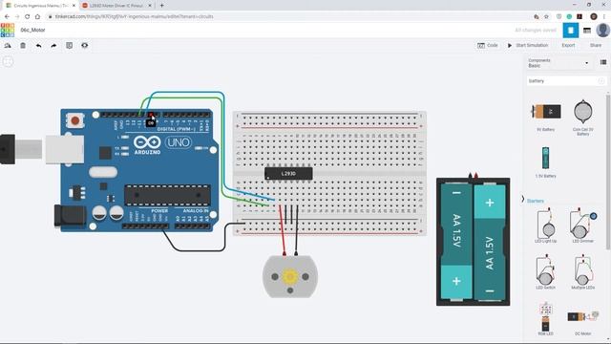Select the LED Dimmer starter
The image size is (611, 344).
pos(583,226)
